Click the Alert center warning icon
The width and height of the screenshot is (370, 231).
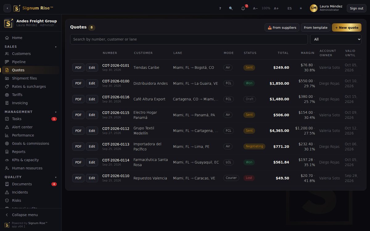coord(7,127)
